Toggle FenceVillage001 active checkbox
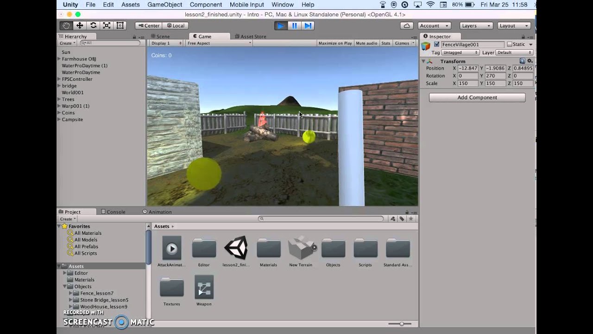This screenshot has width=593, height=334. click(x=436, y=45)
